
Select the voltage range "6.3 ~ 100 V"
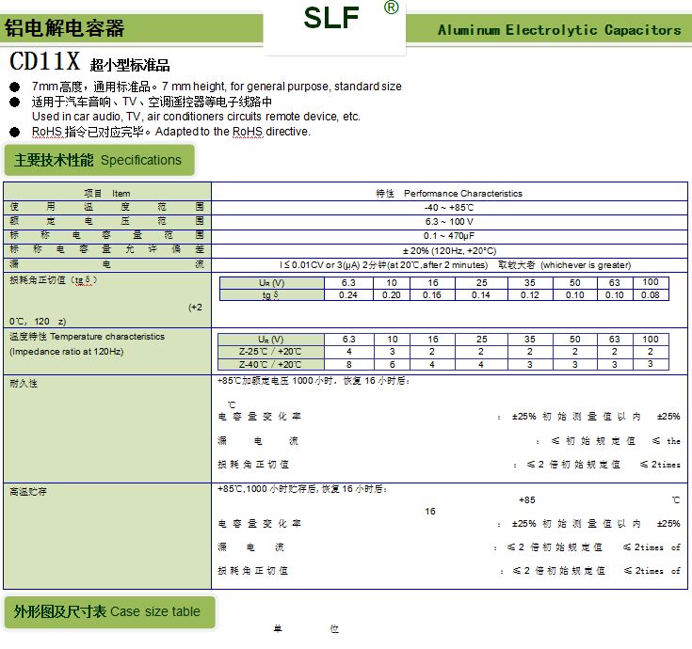pyautogui.click(x=449, y=221)
